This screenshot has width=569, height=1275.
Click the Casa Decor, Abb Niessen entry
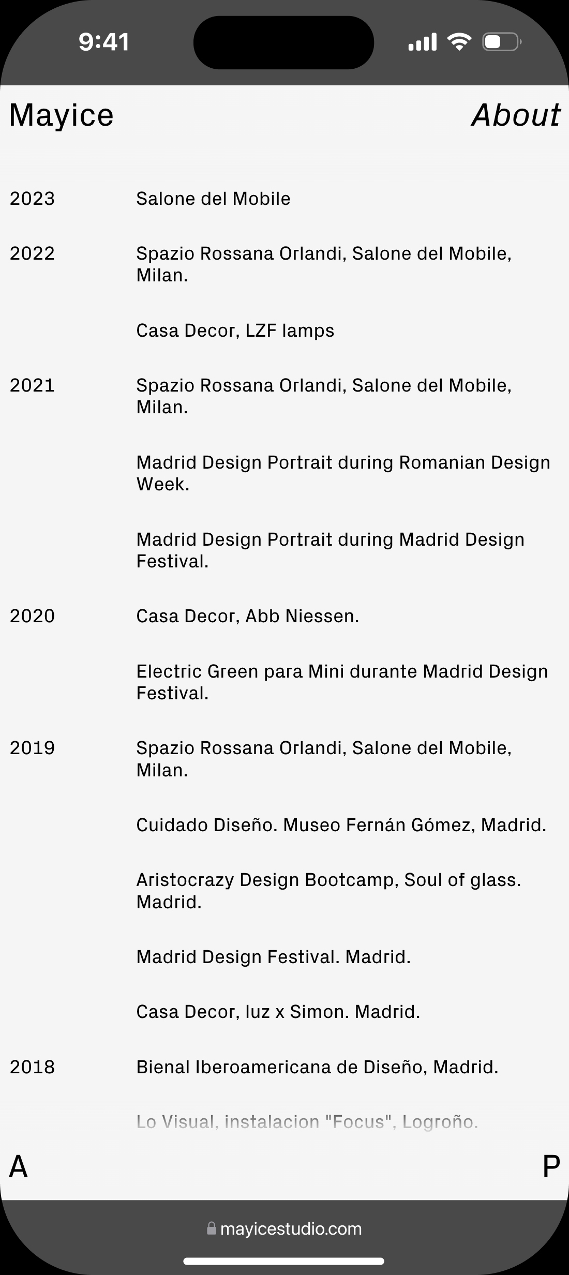tap(247, 616)
